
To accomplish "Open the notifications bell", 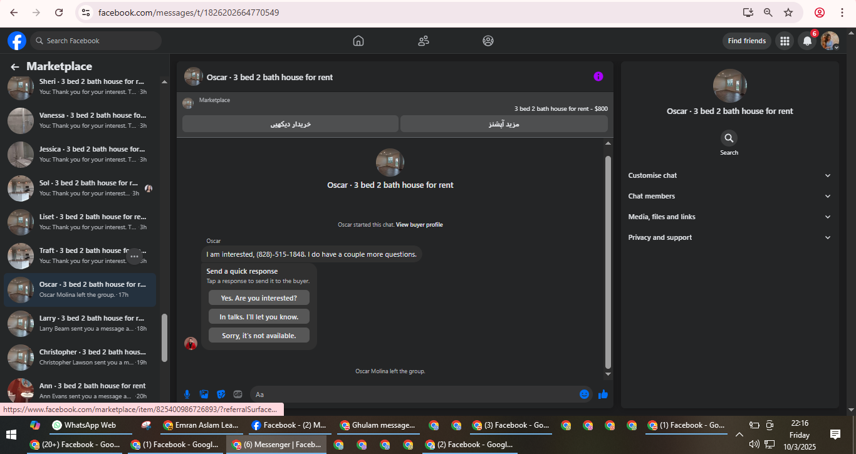I will coord(807,41).
